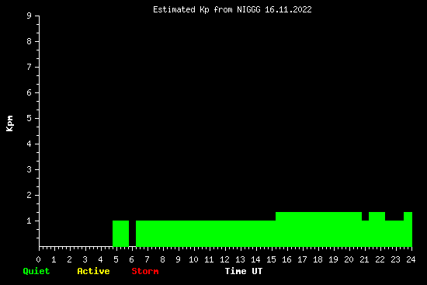Click the 'Time UT' axis label
The image size is (427, 285).
coord(244,271)
